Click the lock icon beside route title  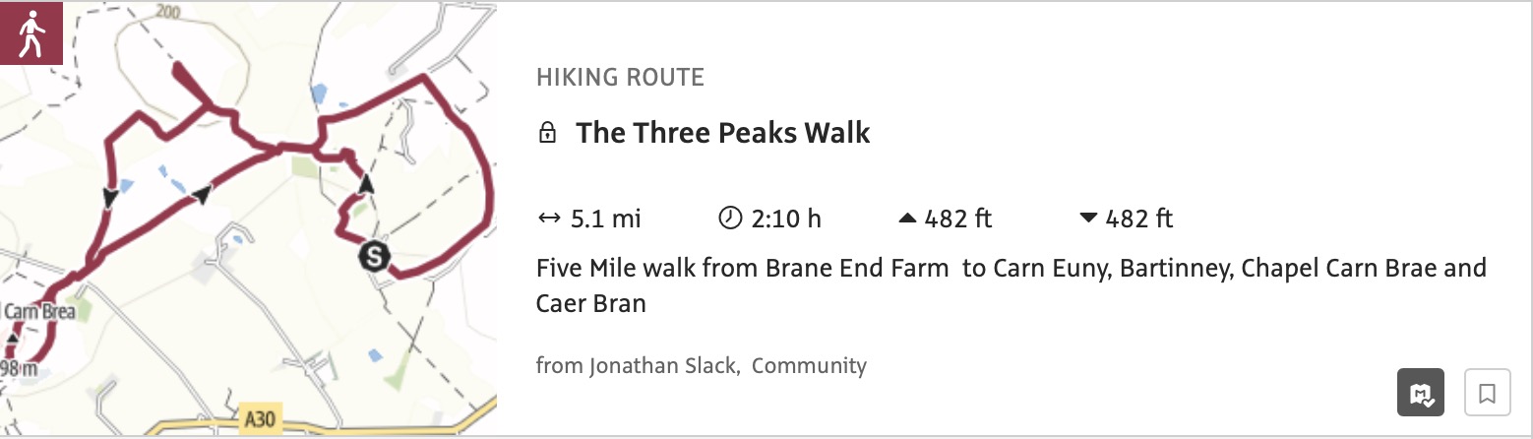click(548, 133)
